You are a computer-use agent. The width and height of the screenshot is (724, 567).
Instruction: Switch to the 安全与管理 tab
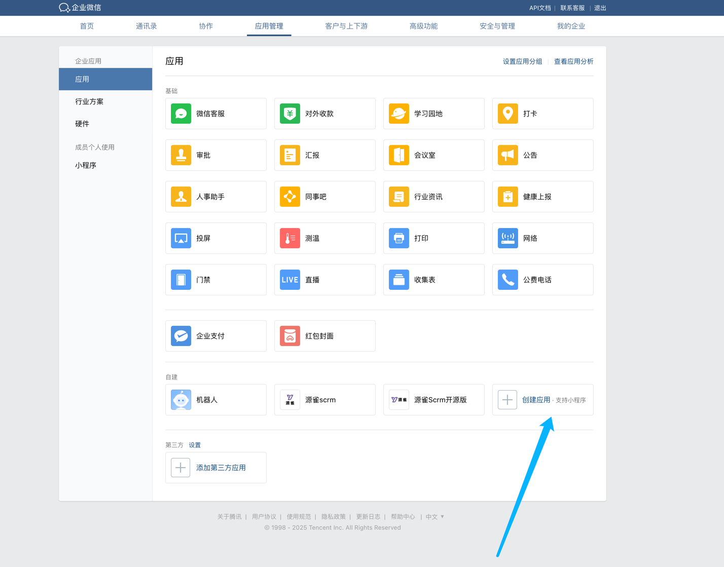(x=497, y=26)
